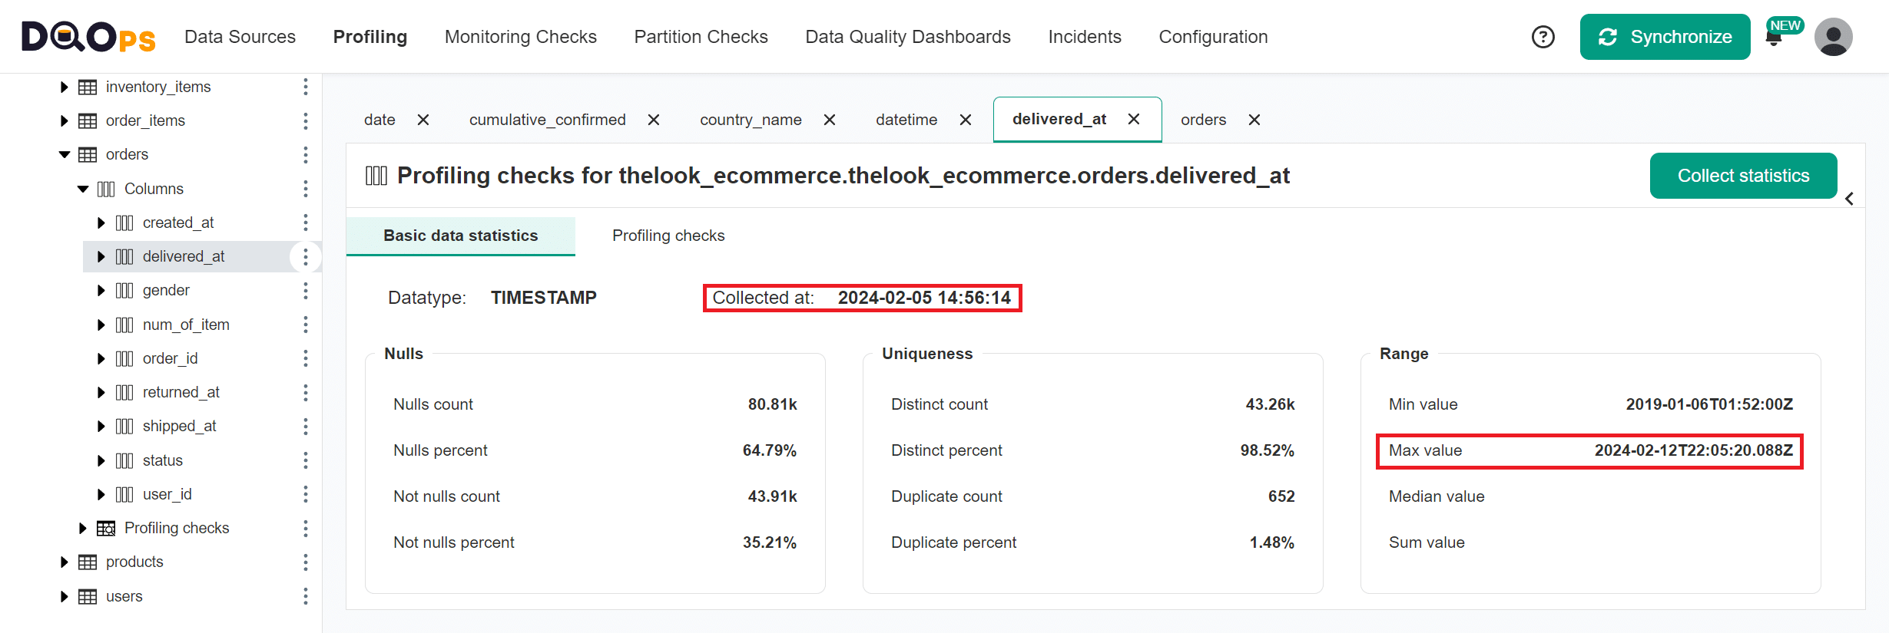This screenshot has height=633, width=1889.
Task: Click the Synchronize button
Action: click(1664, 37)
